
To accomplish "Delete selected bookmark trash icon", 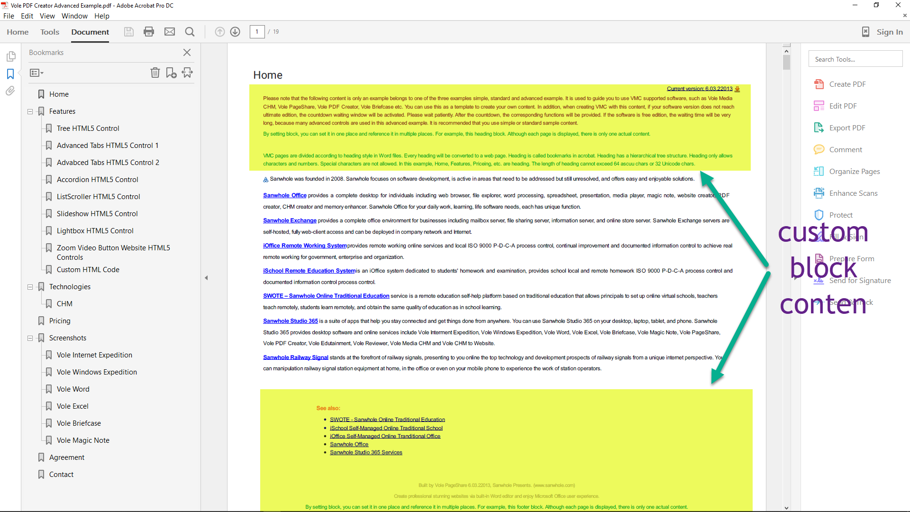I will tap(155, 73).
